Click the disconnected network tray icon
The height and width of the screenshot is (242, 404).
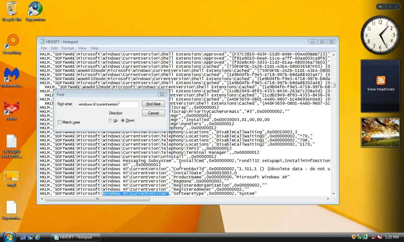click(374, 237)
